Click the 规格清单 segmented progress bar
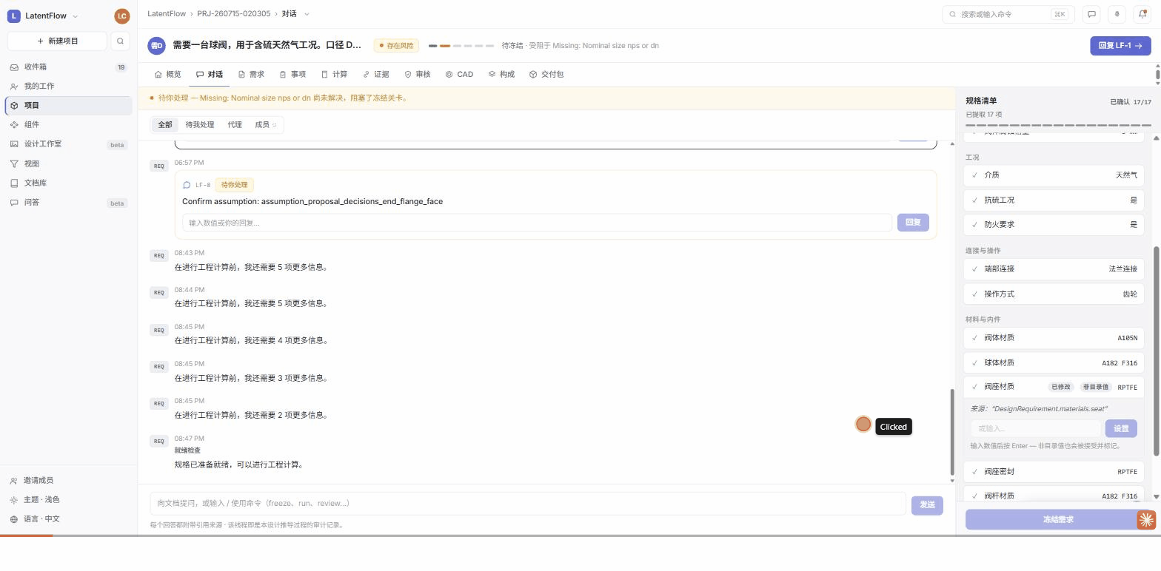Viewport: 1161px width, 571px height. (x=1058, y=126)
